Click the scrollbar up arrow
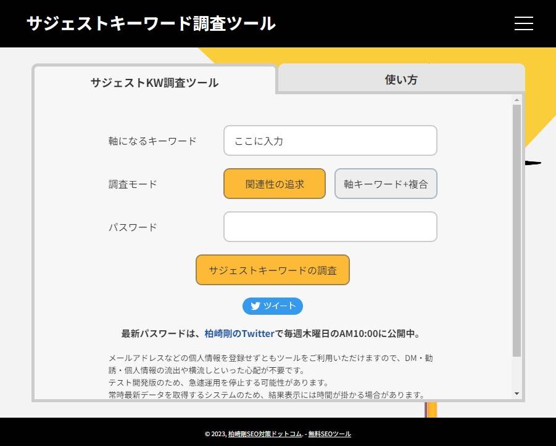 coord(517,99)
